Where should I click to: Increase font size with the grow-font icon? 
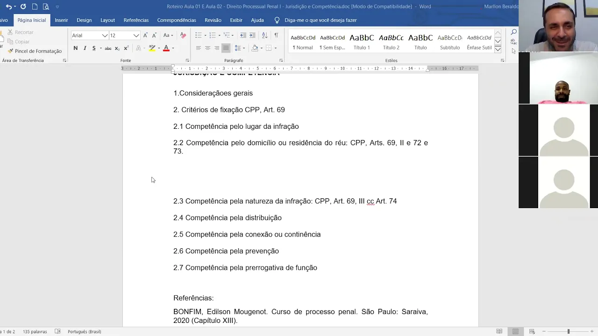145,35
